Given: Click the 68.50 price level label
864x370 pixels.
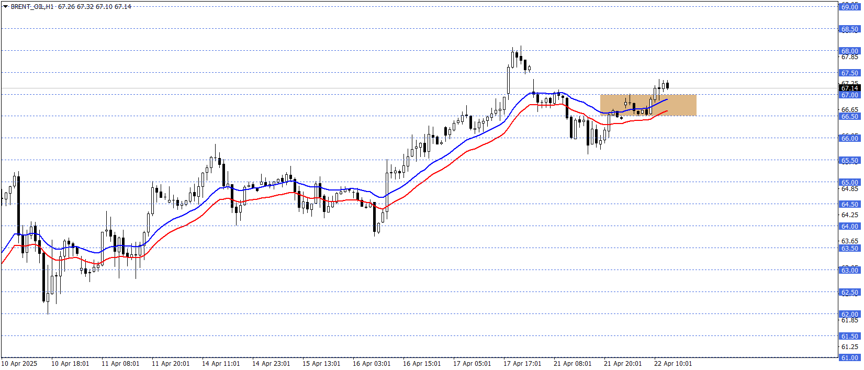Looking at the screenshot, I should (x=850, y=29).
